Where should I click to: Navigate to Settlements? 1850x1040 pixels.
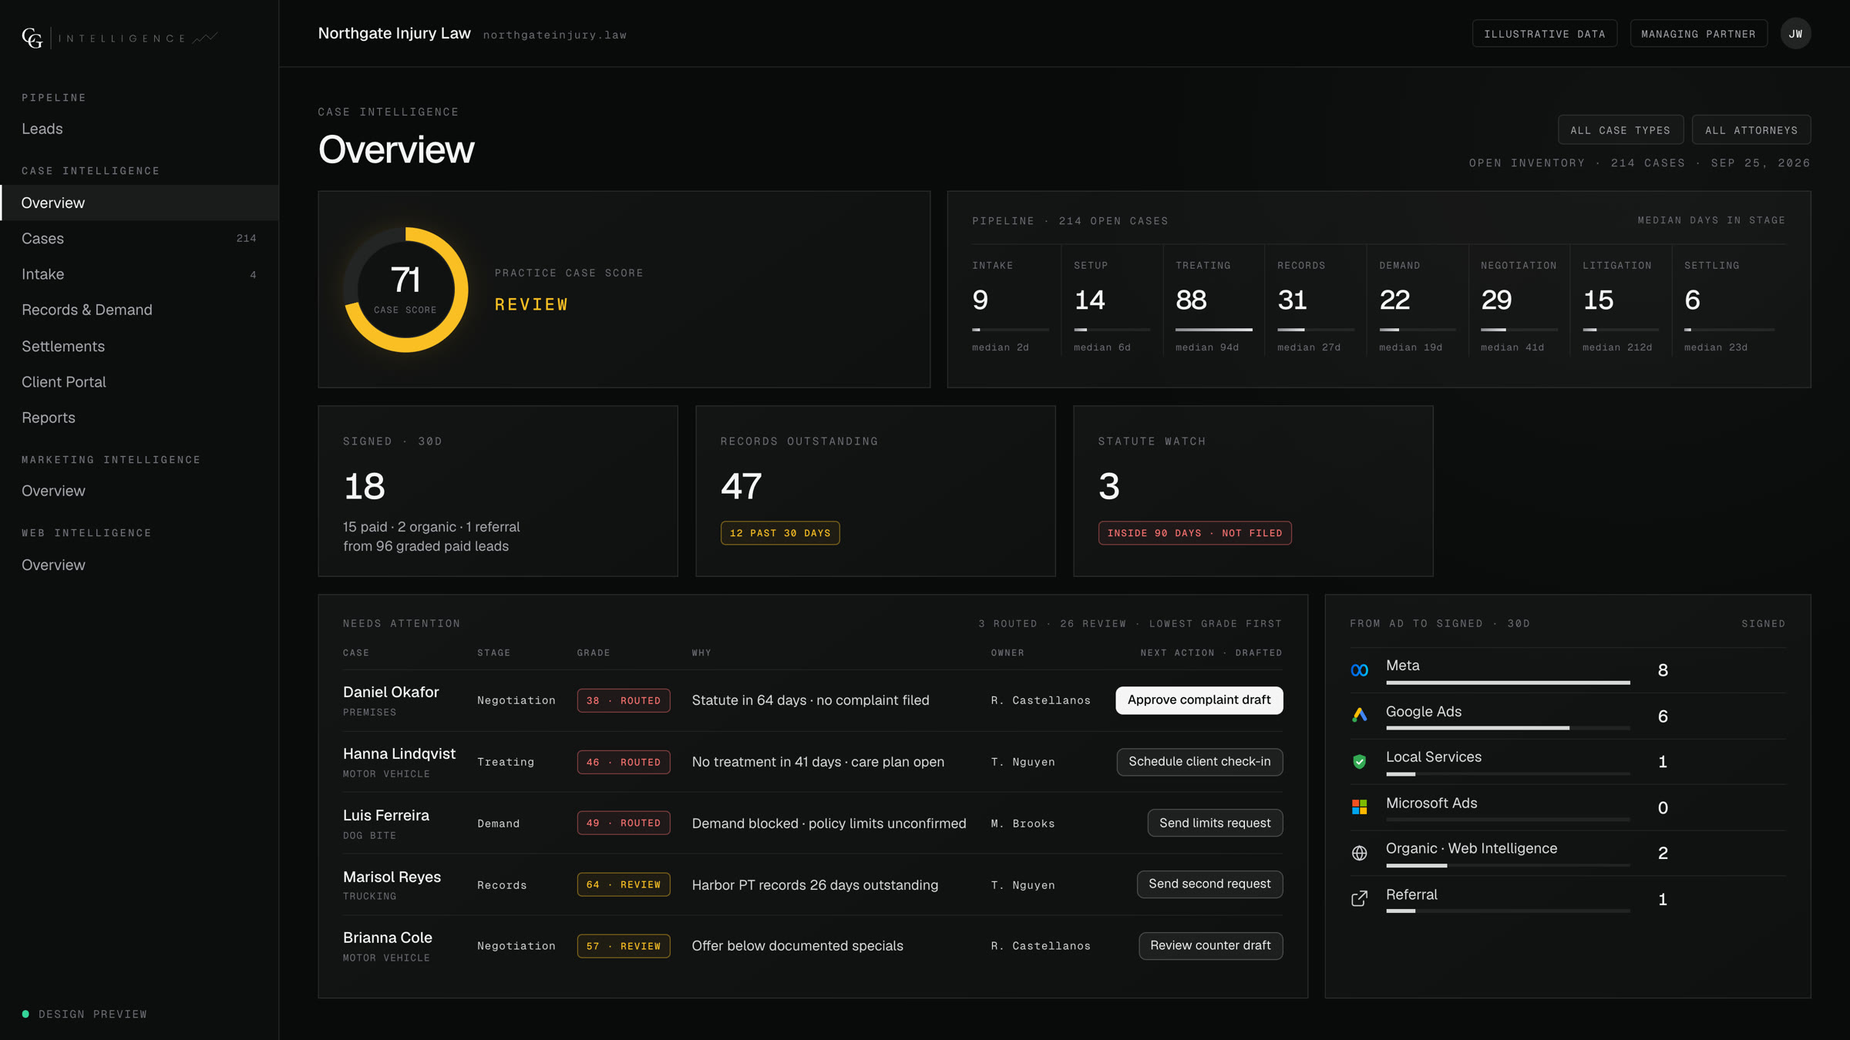139,347
